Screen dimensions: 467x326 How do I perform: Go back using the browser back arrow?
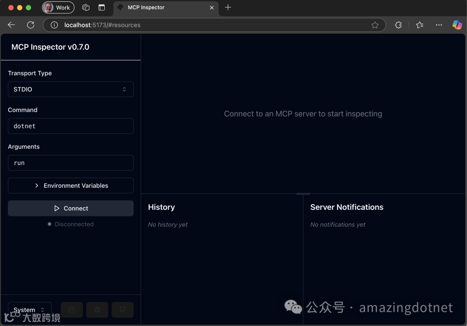point(11,25)
